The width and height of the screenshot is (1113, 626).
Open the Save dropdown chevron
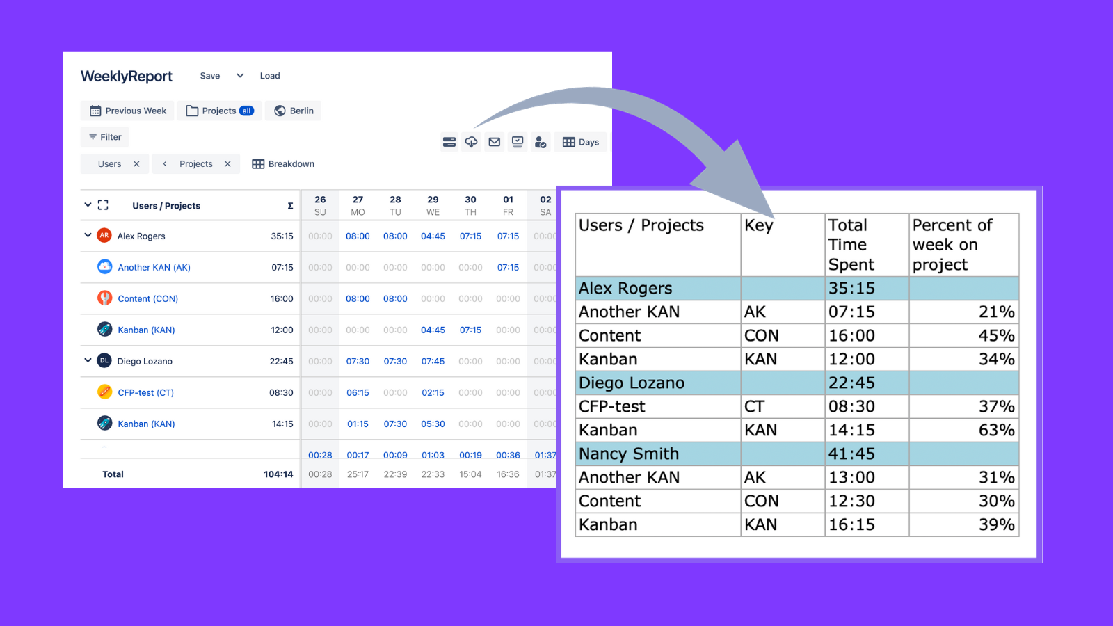(239, 75)
